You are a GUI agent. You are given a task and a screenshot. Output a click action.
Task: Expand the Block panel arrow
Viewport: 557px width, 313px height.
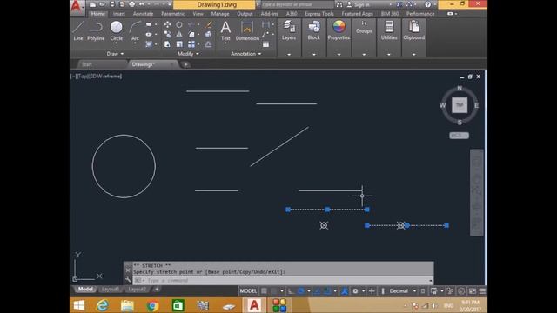pos(313,54)
